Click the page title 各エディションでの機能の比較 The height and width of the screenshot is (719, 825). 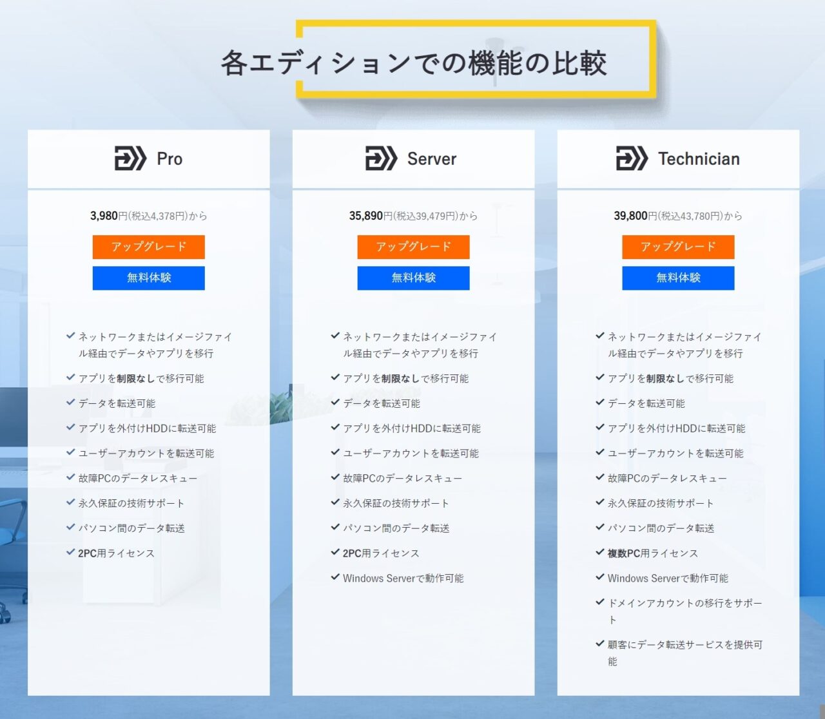[414, 63]
